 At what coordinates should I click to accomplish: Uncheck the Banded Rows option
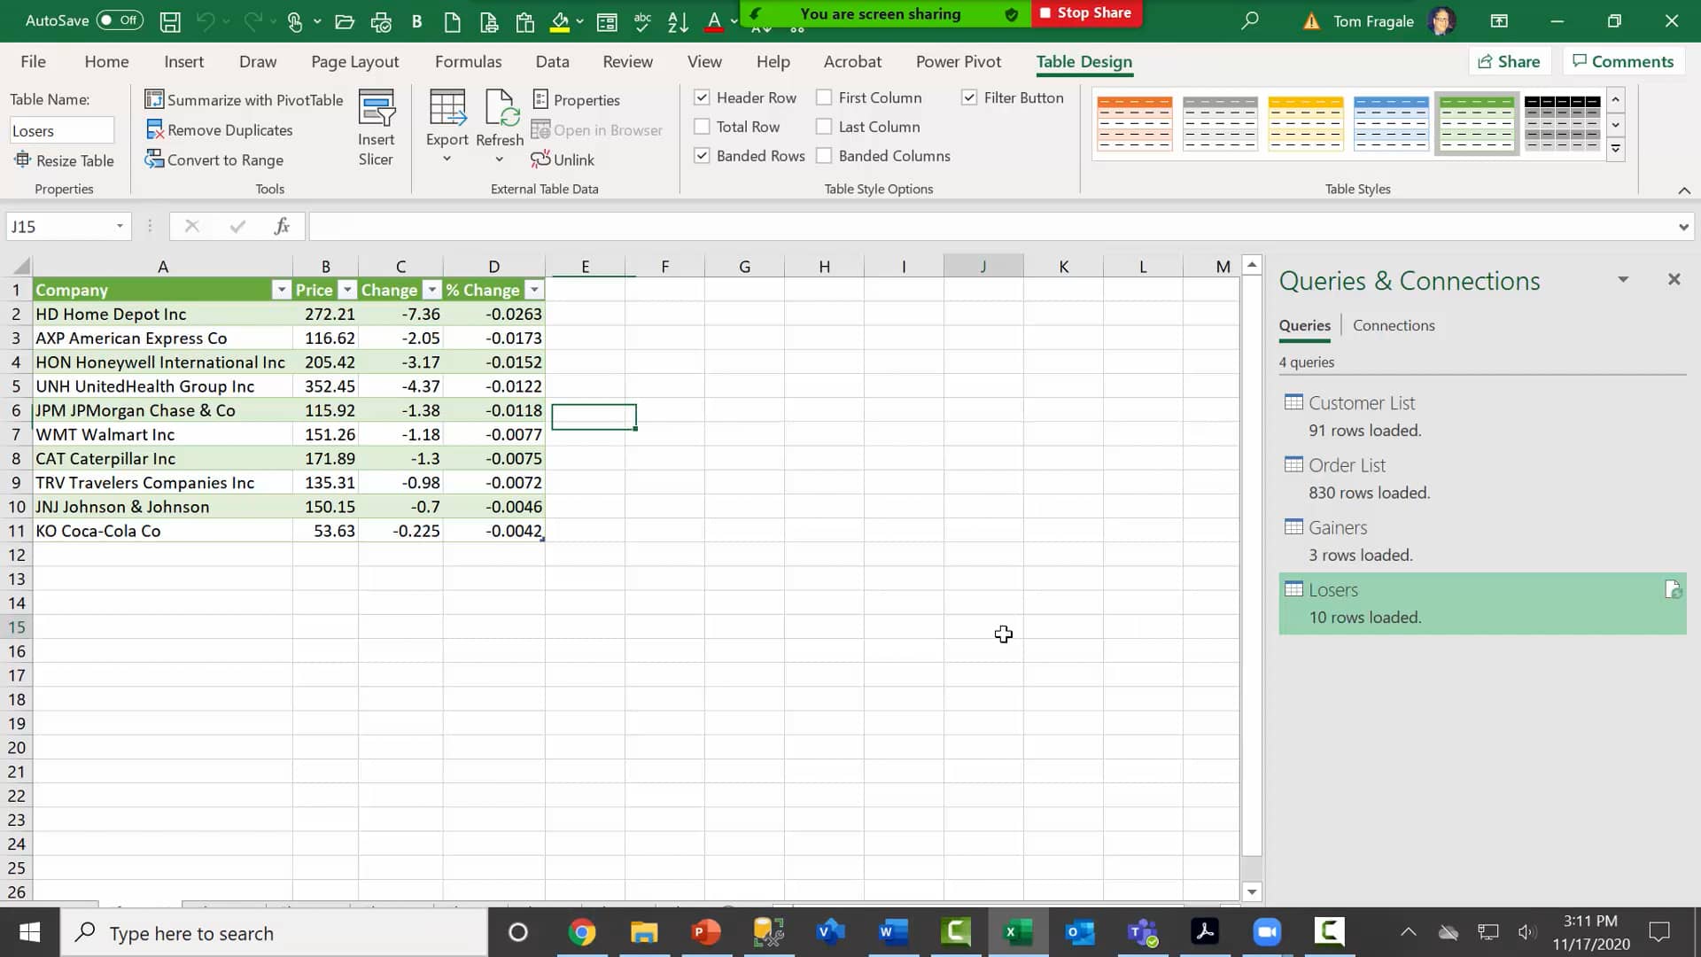[x=702, y=156]
